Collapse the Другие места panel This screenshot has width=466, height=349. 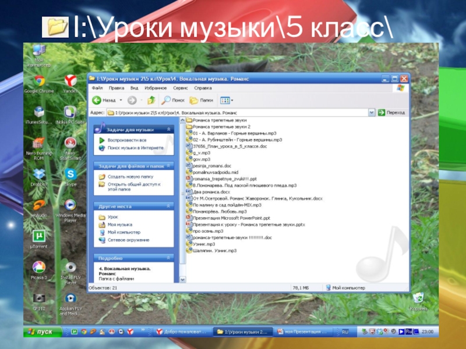(x=169, y=206)
